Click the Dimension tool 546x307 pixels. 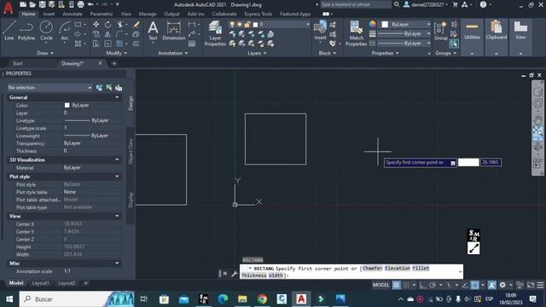coord(174,31)
